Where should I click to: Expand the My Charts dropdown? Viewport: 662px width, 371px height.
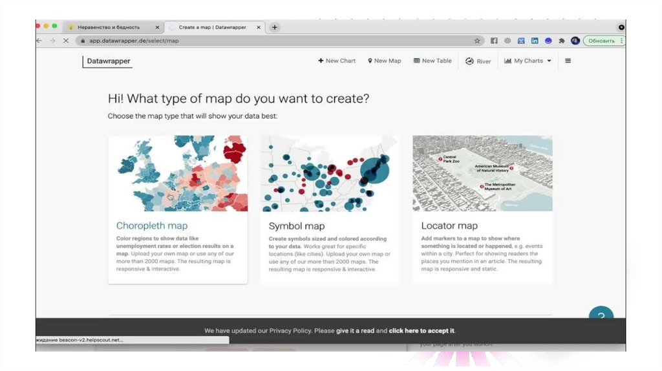528,61
